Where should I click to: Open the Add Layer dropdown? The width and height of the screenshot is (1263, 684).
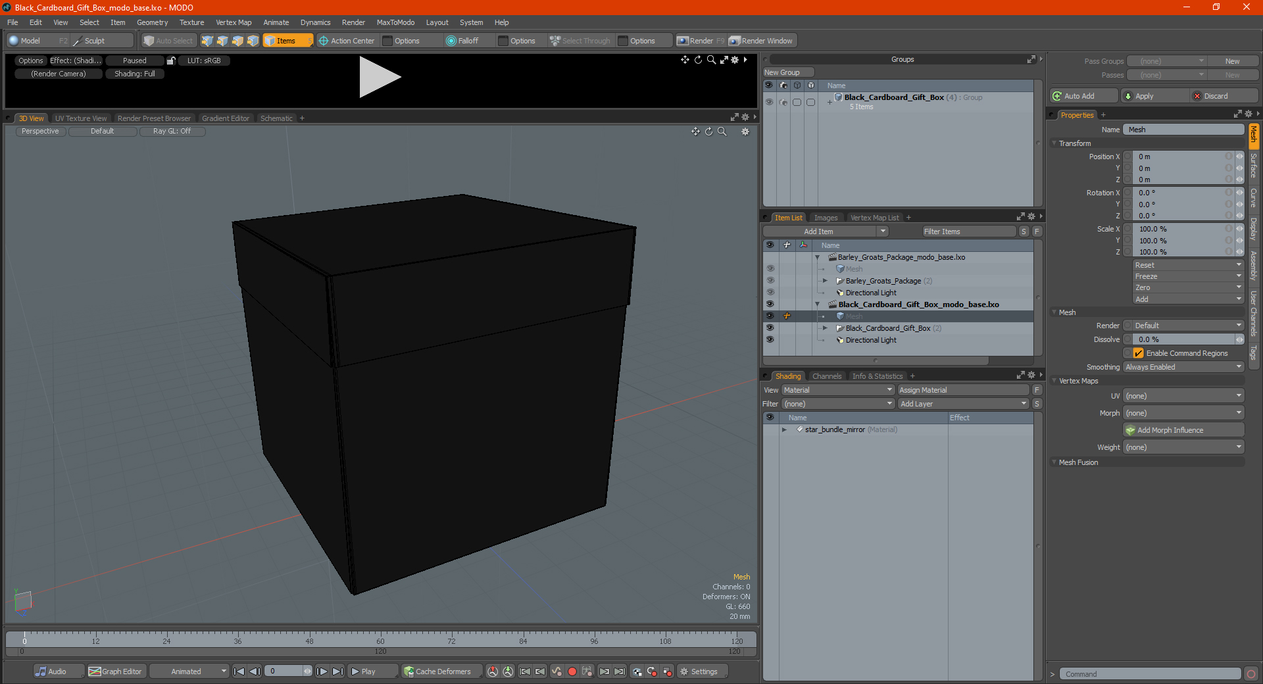point(963,404)
